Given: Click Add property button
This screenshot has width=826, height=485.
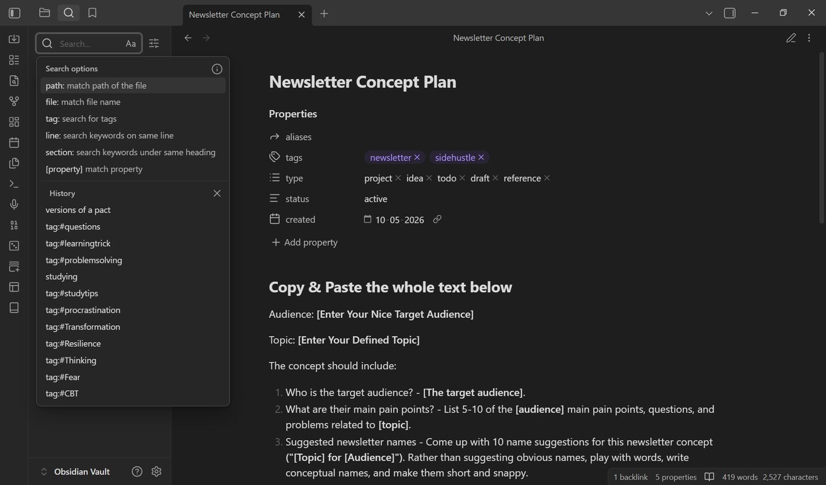Looking at the screenshot, I should [305, 242].
